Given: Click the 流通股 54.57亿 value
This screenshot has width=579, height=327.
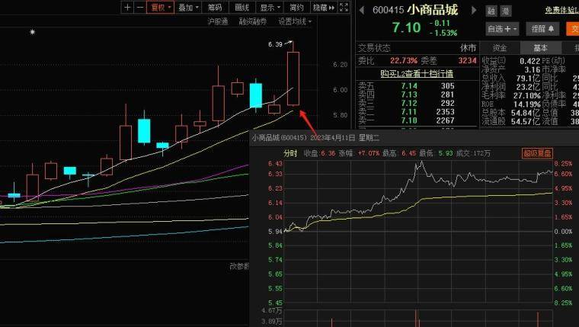Looking at the screenshot, I should point(526,121).
